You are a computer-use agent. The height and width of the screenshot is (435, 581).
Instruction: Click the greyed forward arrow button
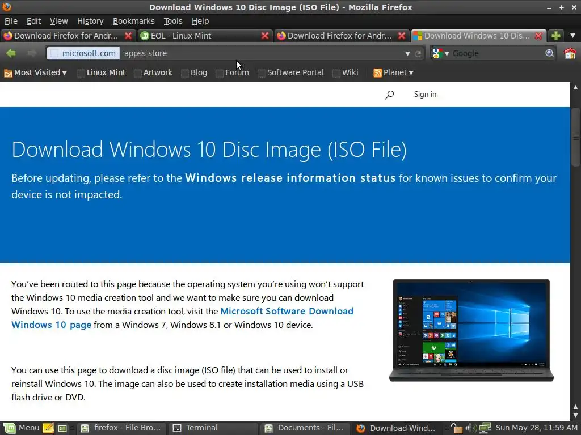(x=32, y=54)
